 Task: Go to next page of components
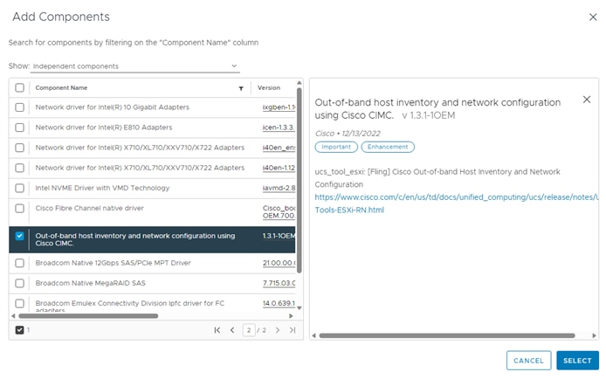(278, 330)
